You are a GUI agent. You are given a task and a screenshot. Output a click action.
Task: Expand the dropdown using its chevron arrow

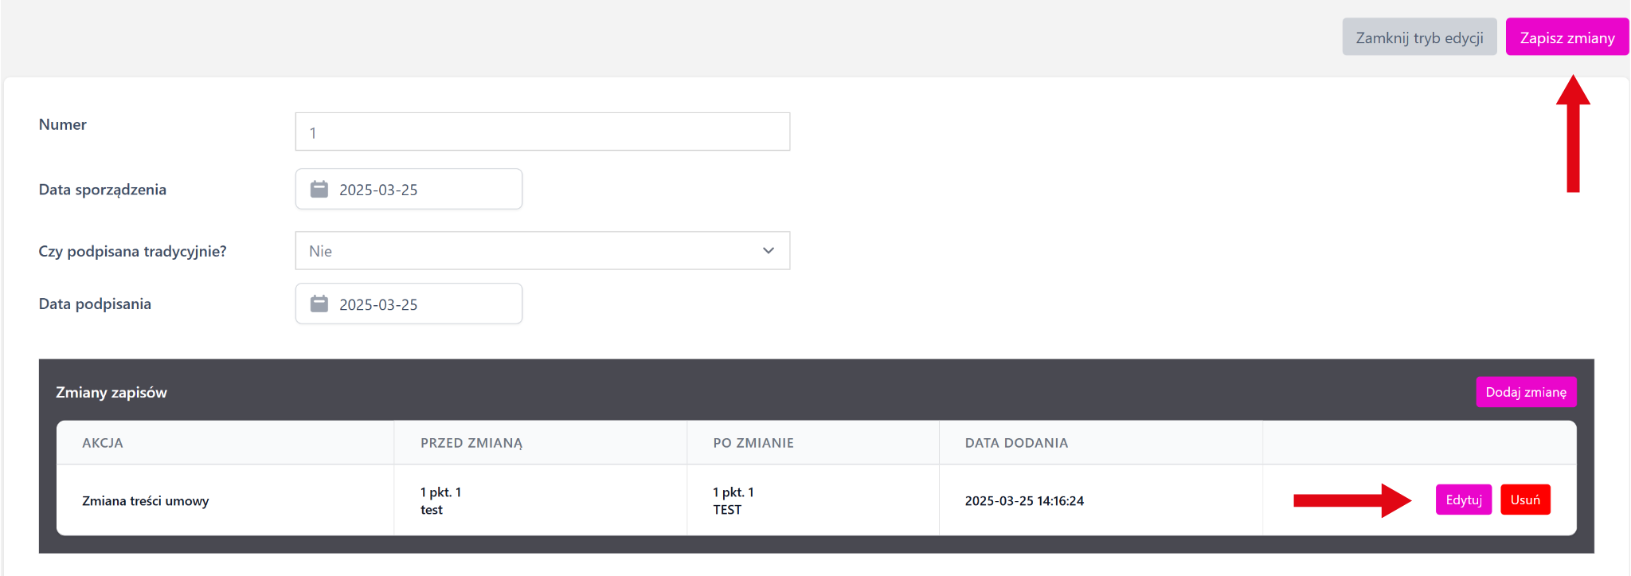pos(768,251)
